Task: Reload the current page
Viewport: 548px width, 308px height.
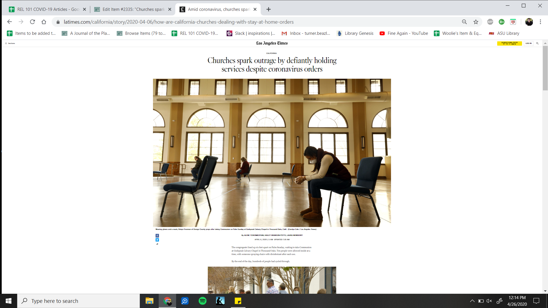Action: [33, 22]
